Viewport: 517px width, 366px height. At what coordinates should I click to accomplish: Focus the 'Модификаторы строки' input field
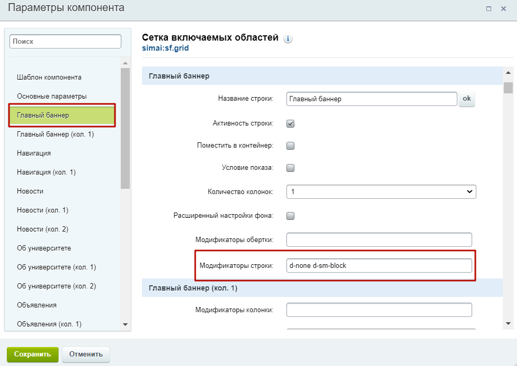[379, 265]
